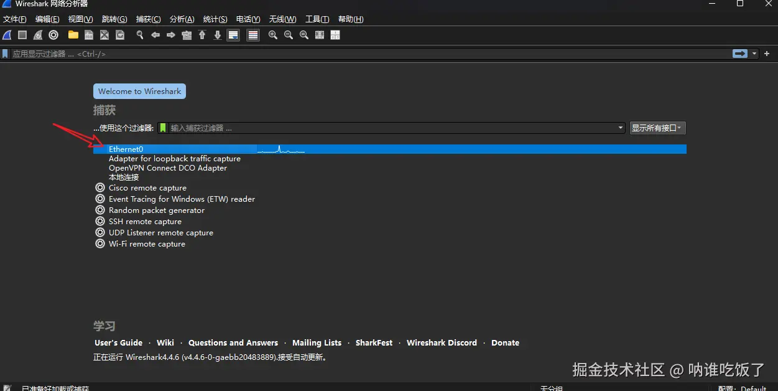Select OpenVPN Connect DCO Adapter interface
Image resolution: width=778 pixels, height=391 pixels.
(x=168, y=168)
